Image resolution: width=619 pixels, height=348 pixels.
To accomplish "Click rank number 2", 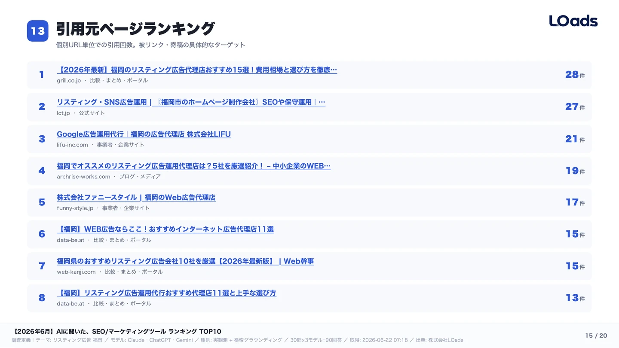I will point(42,107).
